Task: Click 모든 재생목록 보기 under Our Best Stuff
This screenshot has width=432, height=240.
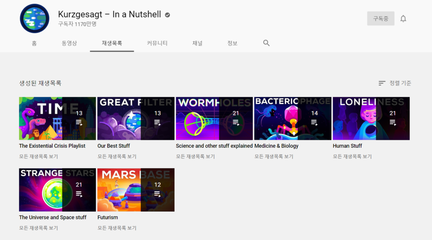Action: pos(117,156)
